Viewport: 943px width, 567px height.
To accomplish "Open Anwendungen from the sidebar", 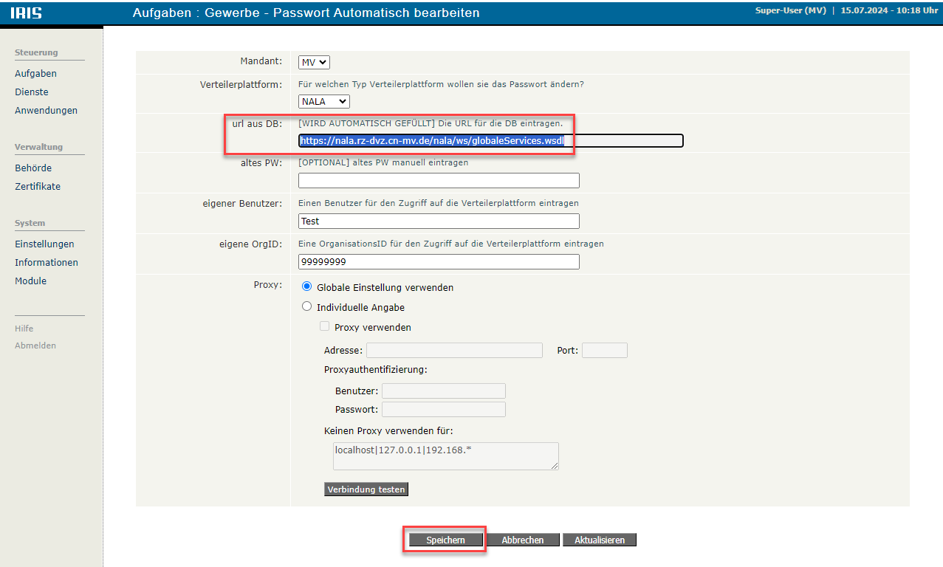I will (x=46, y=111).
